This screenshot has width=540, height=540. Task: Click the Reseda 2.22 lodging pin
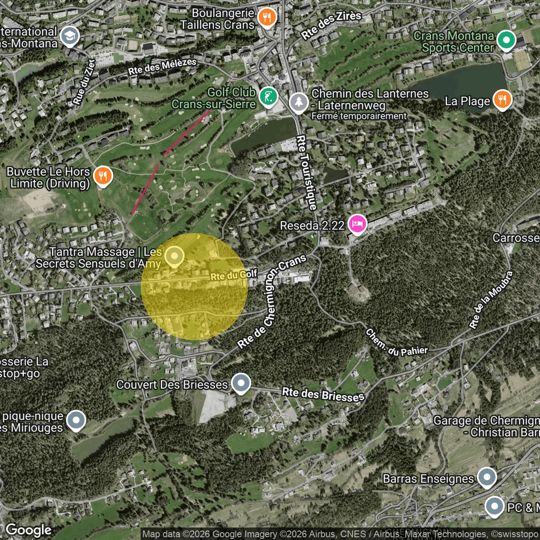pos(357,224)
